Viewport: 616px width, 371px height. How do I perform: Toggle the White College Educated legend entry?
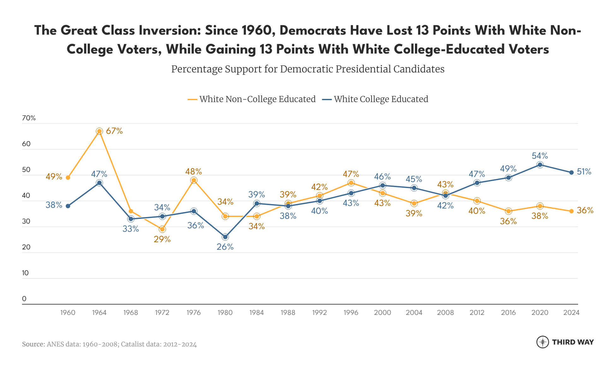pyautogui.click(x=381, y=99)
